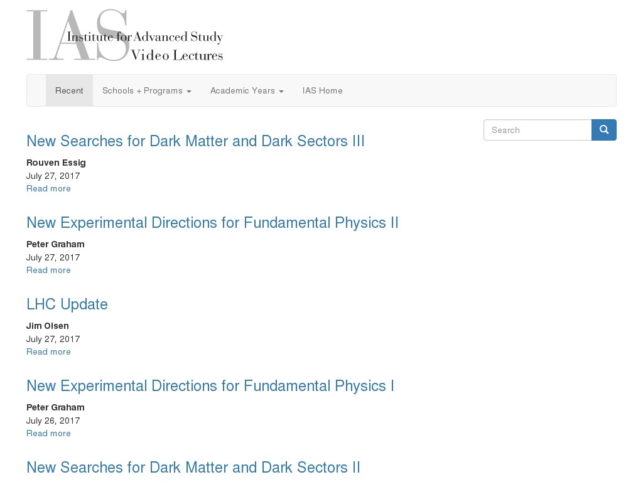Select the Recent tab
The width and height of the screenshot is (643, 482).
69,90
